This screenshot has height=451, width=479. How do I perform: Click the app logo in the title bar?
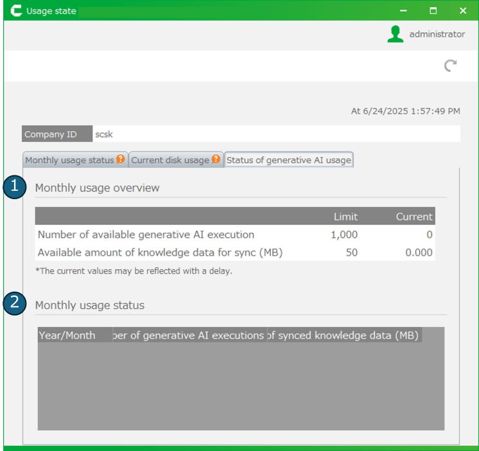(x=14, y=11)
